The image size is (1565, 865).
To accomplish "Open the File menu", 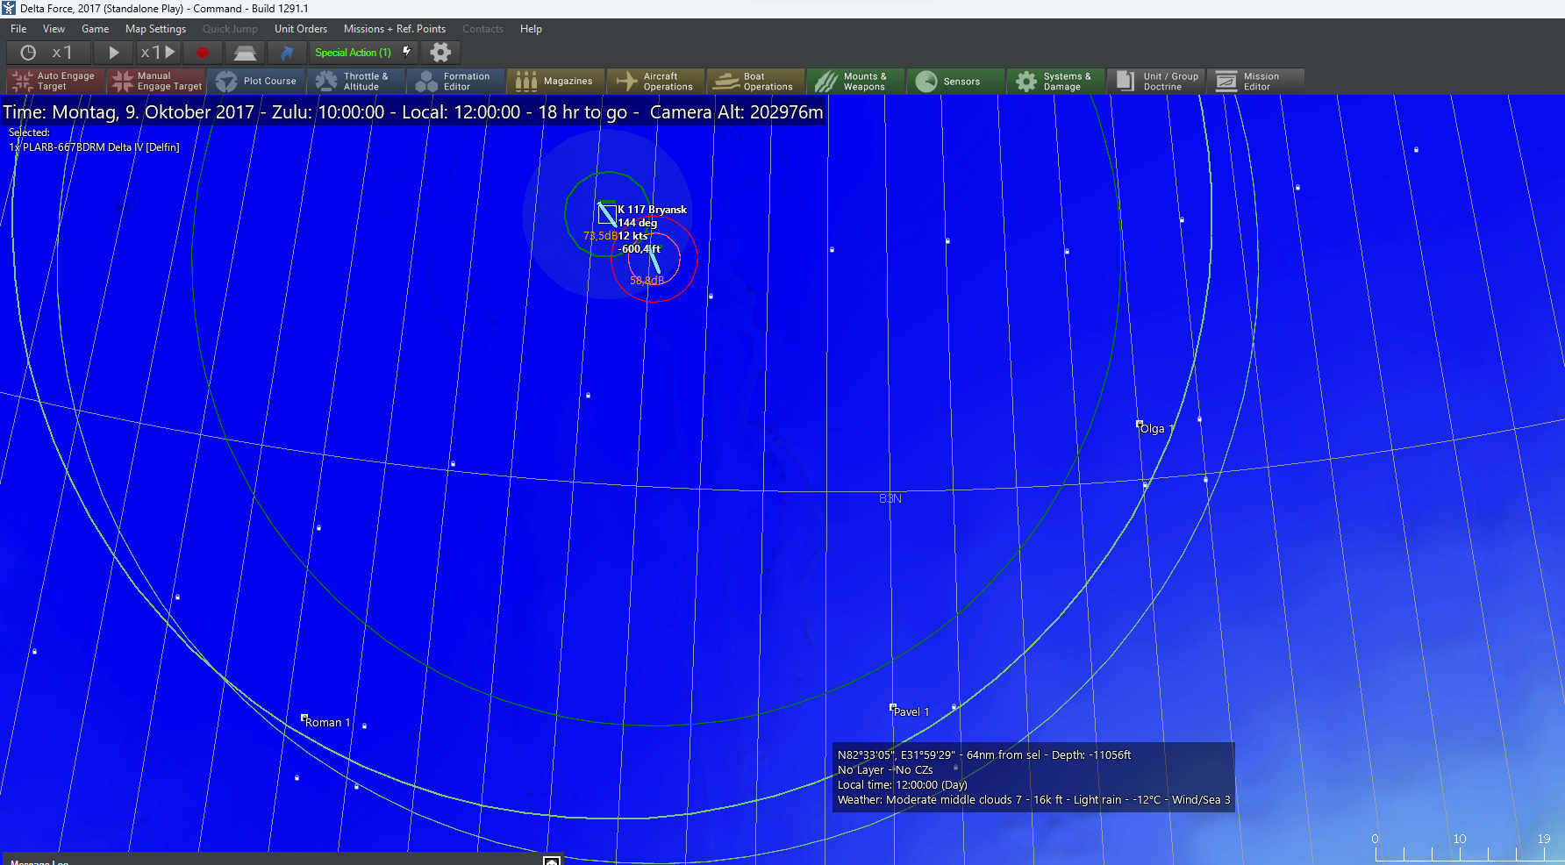I will [18, 29].
